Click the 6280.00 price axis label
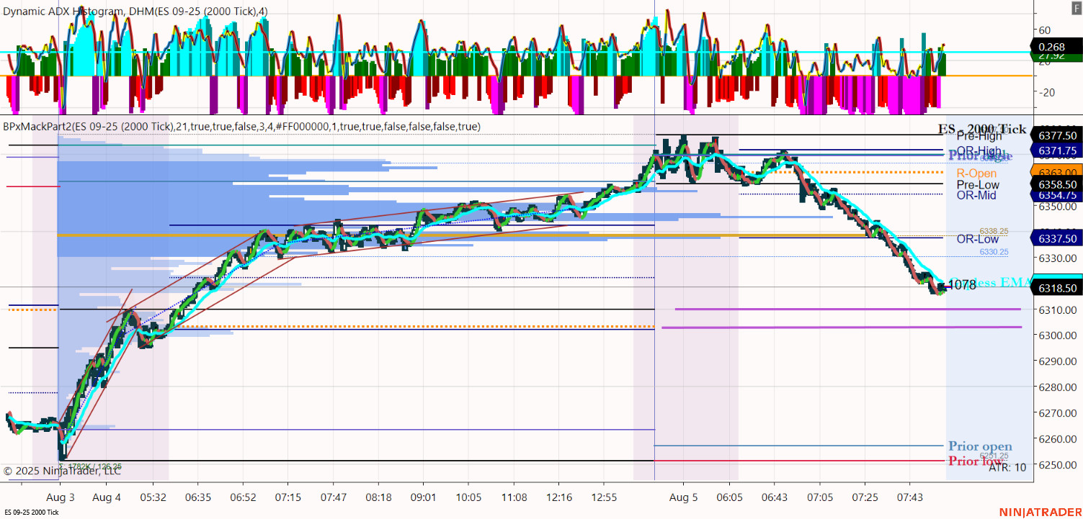 click(1056, 387)
